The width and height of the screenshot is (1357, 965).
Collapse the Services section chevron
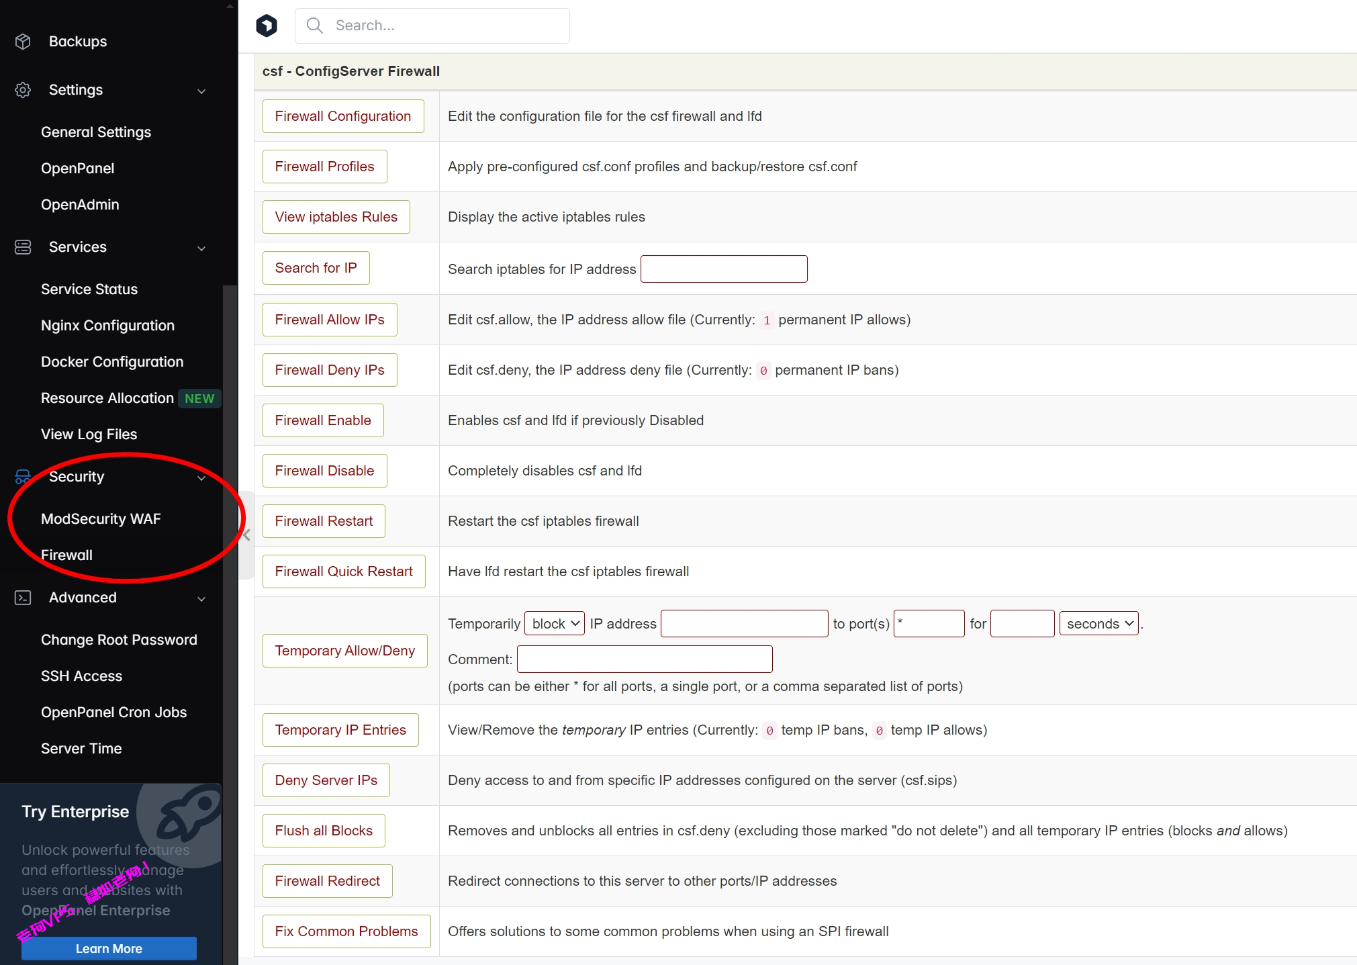pyautogui.click(x=201, y=248)
